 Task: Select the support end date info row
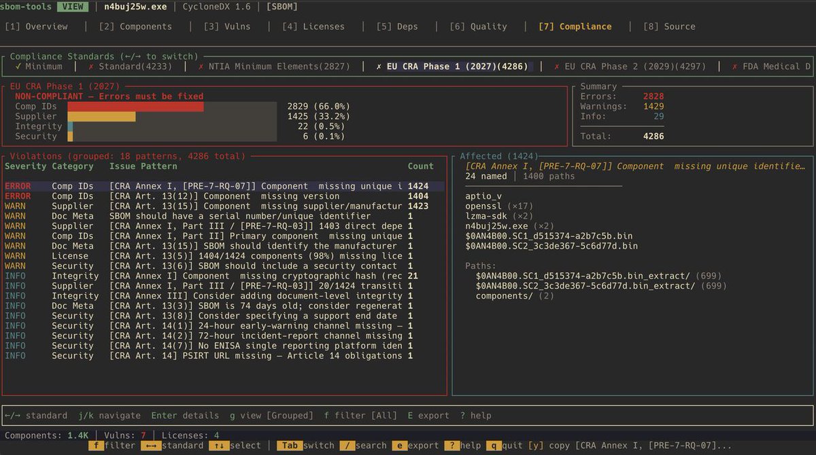[x=224, y=316]
